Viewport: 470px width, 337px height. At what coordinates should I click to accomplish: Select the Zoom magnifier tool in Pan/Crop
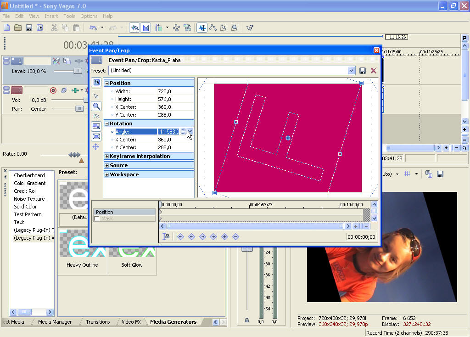(x=96, y=106)
